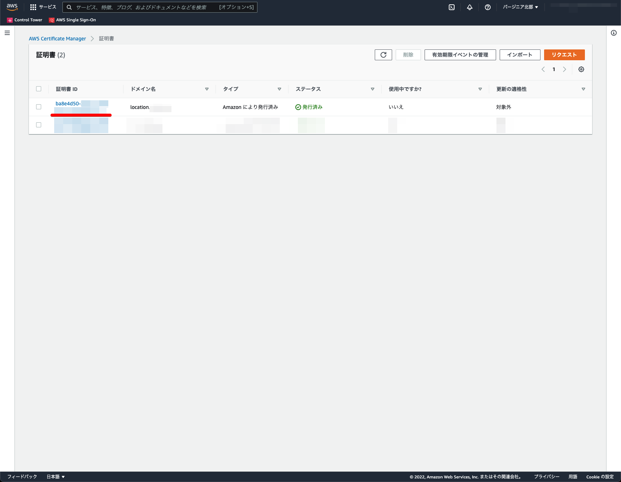This screenshot has width=621, height=482.
Task: Open table preferences gear
Action: (x=581, y=69)
